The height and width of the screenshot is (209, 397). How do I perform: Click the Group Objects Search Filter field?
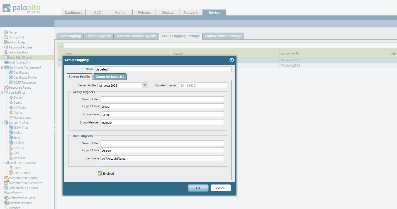[x=162, y=99]
